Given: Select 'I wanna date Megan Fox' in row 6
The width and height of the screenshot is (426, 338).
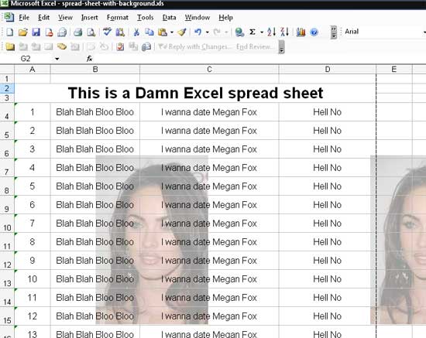Looking at the screenshot, I should pyautogui.click(x=209, y=149).
